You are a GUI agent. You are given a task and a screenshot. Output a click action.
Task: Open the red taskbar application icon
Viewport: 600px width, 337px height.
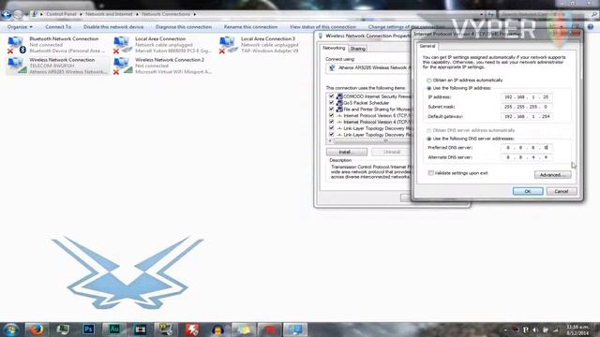(x=269, y=330)
